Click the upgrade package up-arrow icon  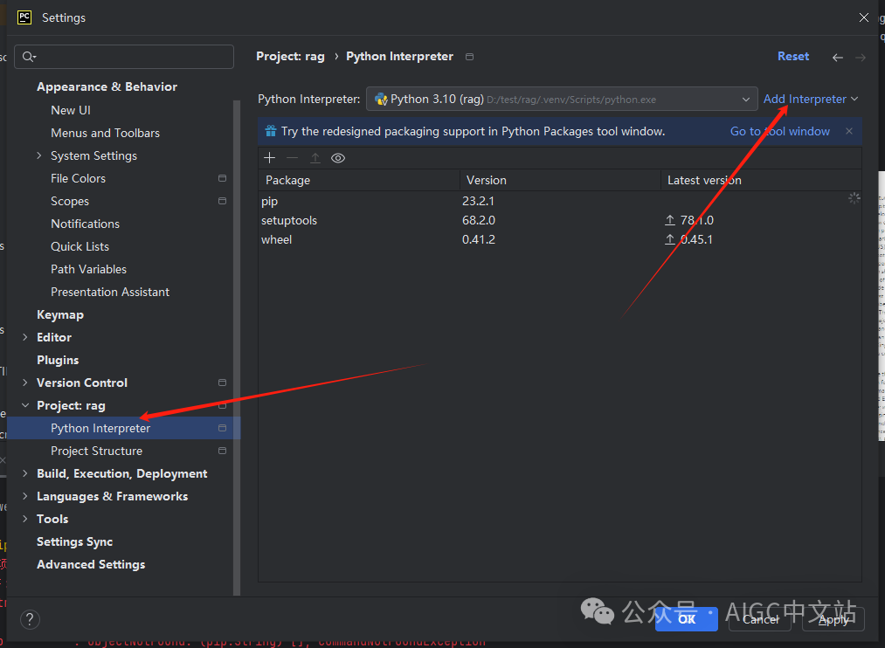click(x=315, y=158)
